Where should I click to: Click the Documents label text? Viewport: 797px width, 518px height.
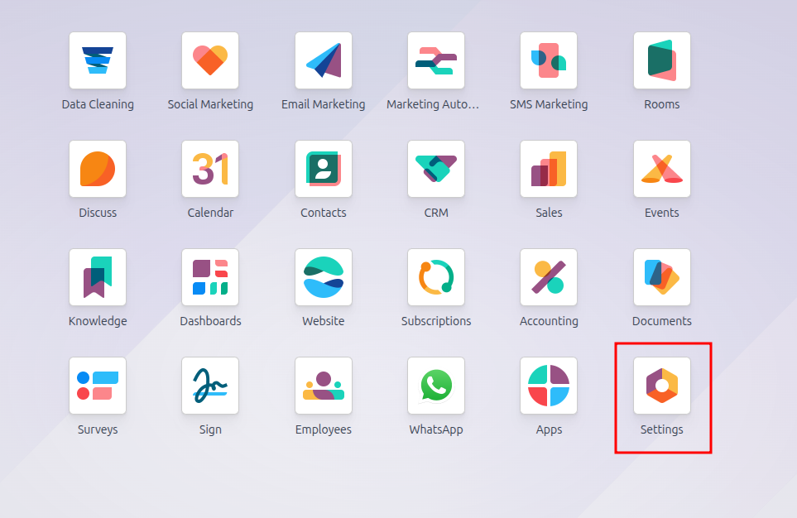[662, 321]
